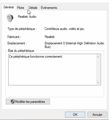Open the Pilote tab

coord(21,8)
